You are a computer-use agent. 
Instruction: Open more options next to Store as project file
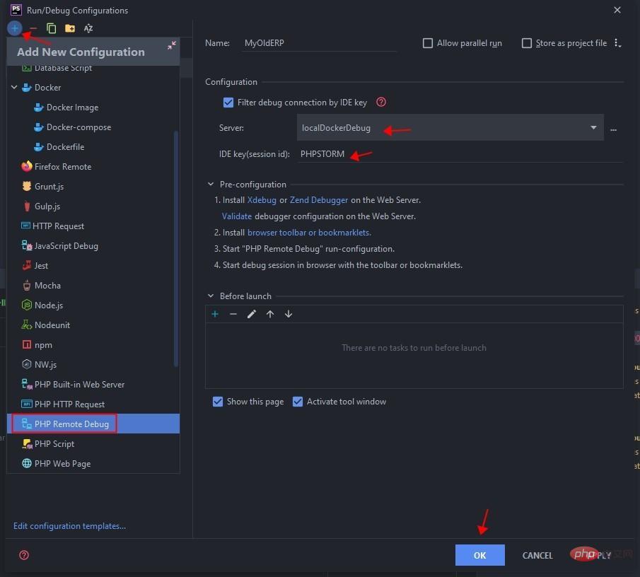click(617, 43)
